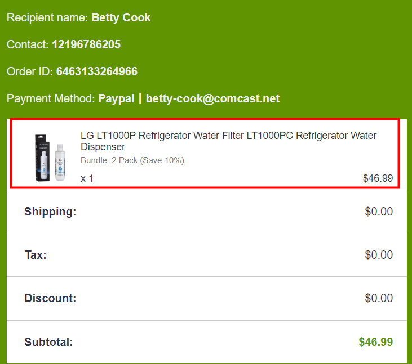
Task: Click the product price $46.99
Action: tap(378, 178)
